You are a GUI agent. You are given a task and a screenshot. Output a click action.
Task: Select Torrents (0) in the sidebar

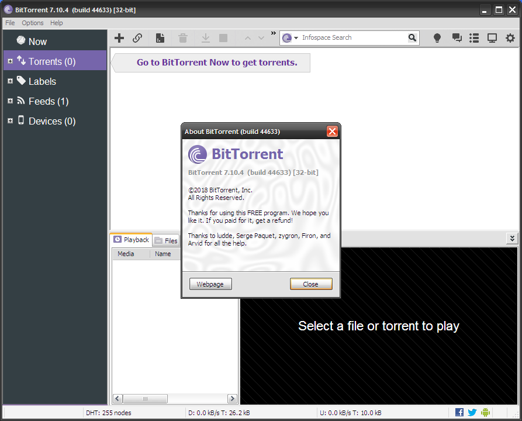(x=55, y=60)
